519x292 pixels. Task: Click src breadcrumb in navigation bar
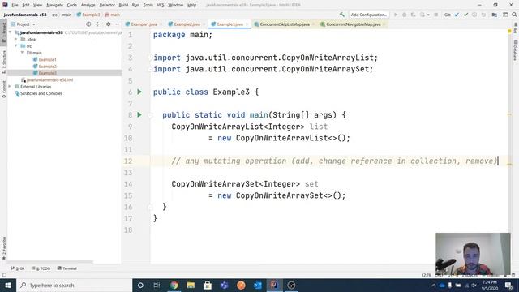click(54, 15)
